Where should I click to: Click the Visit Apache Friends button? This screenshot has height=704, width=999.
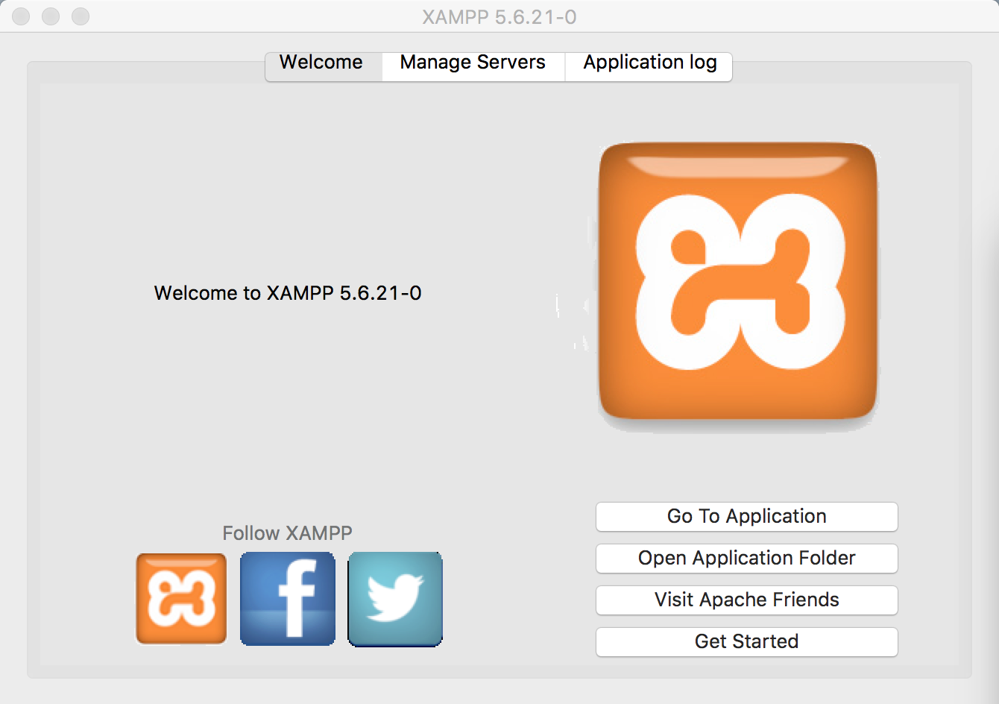(x=747, y=600)
